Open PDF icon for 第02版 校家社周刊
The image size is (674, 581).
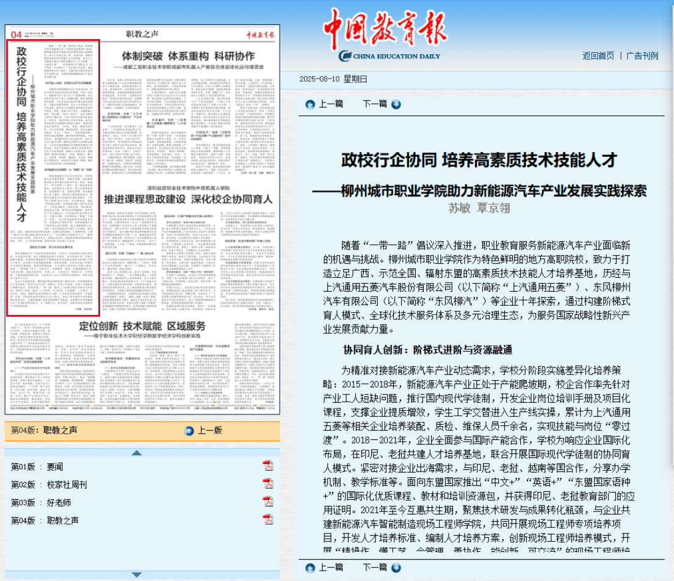point(268,484)
